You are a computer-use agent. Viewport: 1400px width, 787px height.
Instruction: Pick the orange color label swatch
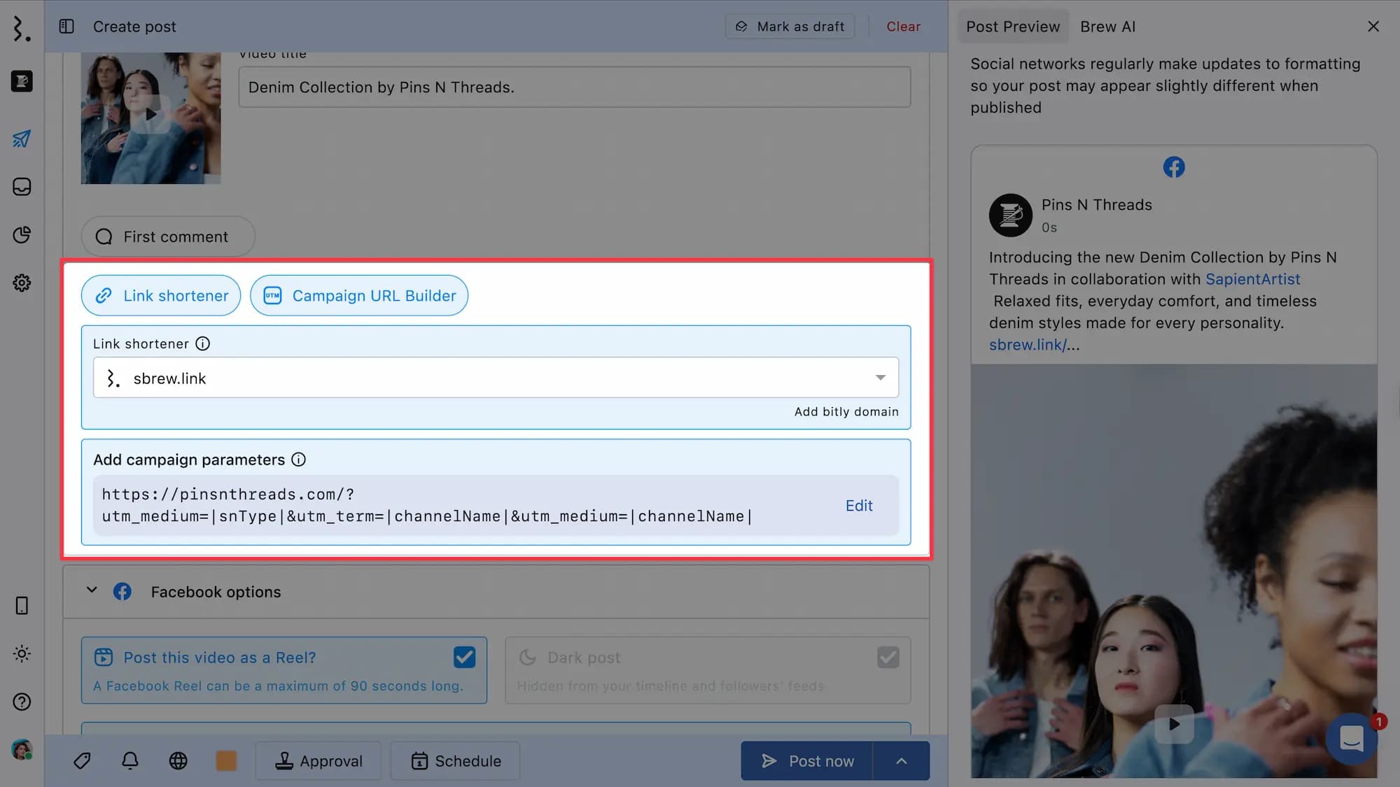pyautogui.click(x=226, y=760)
